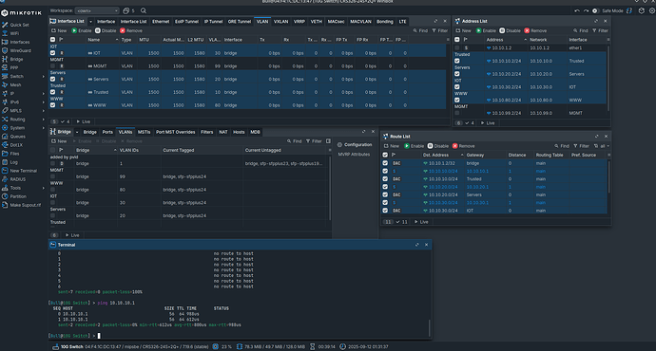This screenshot has width=656, height=351.
Task: Click Disable in the Route List toolbar
Action: pyautogui.click(x=438, y=146)
